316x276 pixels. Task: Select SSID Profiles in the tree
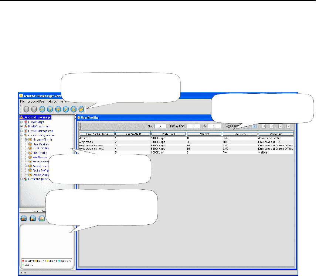41,148
